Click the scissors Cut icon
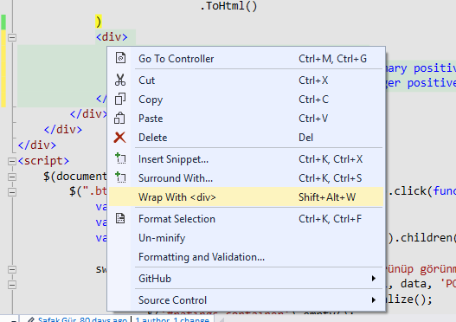This screenshot has height=322, width=456. point(120,80)
